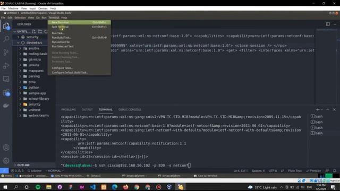Viewport: 340px width, 191px height.
Task: Close the terminal panel
Action: pos(334,110)
